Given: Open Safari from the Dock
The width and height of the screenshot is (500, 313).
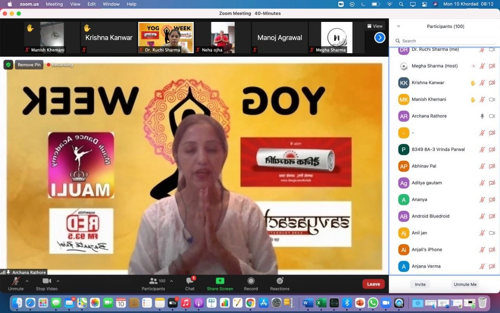Looking at the screenshot, I should (30, 302).
